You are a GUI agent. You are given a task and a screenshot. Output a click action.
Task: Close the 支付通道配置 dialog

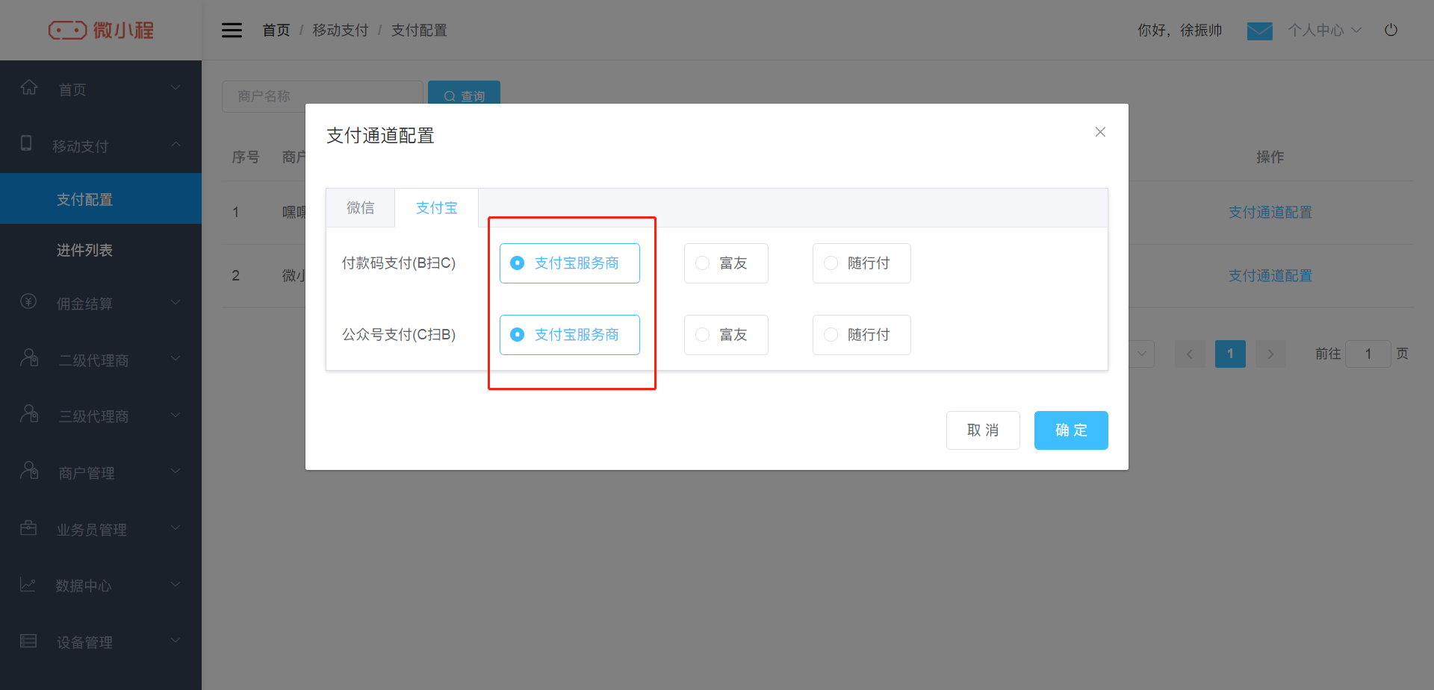tap(1100, 132)
